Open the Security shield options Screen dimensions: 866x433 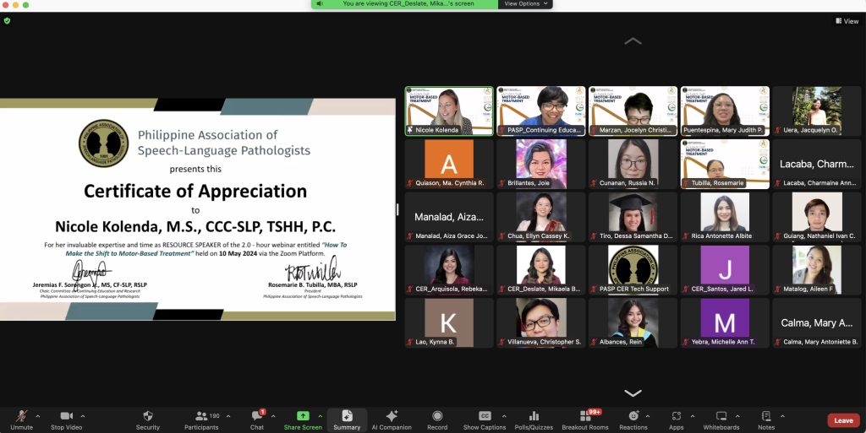click(147, 419)
